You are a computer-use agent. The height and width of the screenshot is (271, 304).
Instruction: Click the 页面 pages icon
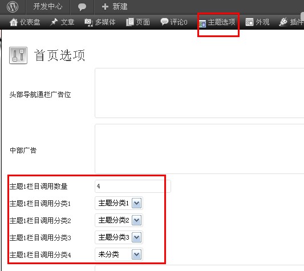click(x=130, y=22)
